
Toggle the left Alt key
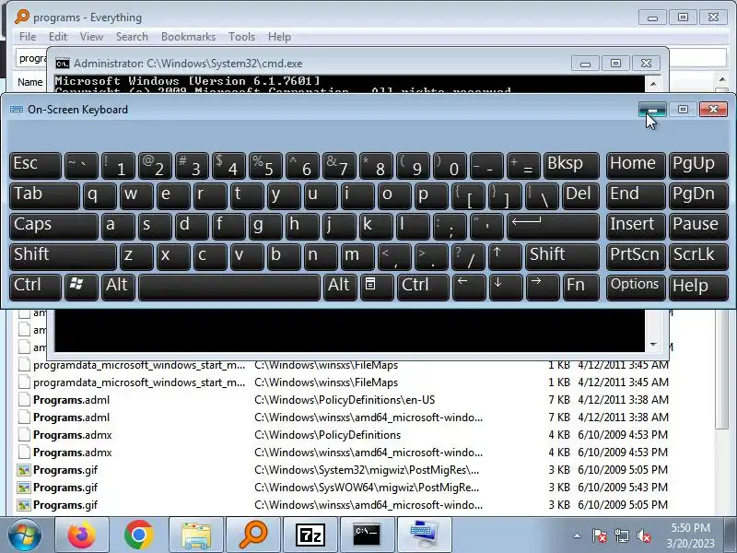[119, 286]
